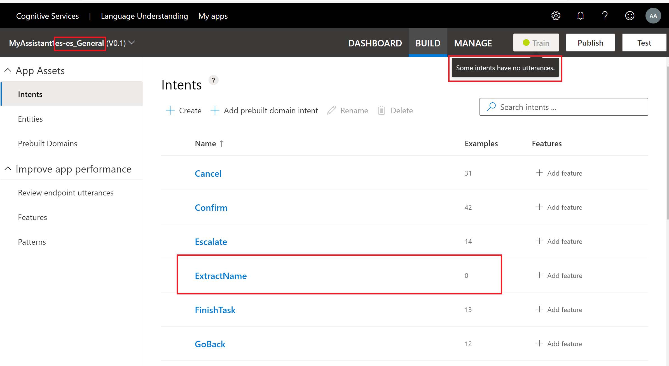Click the Delete button label
Screen dimensions: 669x366
[402, 110]
